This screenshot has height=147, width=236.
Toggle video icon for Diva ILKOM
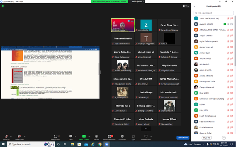pyautogui.click(x=232, y=93)
